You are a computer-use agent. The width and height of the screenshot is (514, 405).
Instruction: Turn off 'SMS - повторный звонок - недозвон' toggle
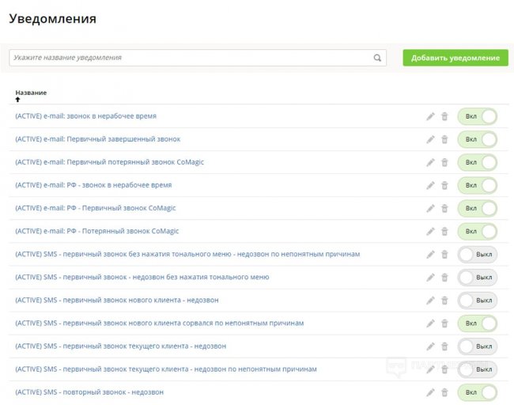point(478,392)
